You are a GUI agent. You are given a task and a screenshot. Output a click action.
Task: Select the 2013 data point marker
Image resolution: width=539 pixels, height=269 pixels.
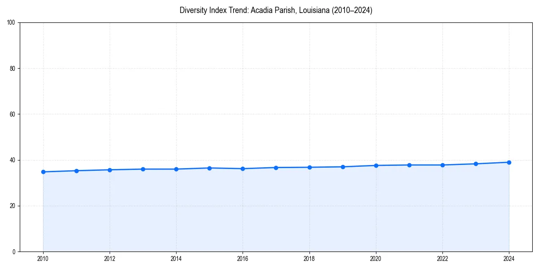click(x=142, y=169)
